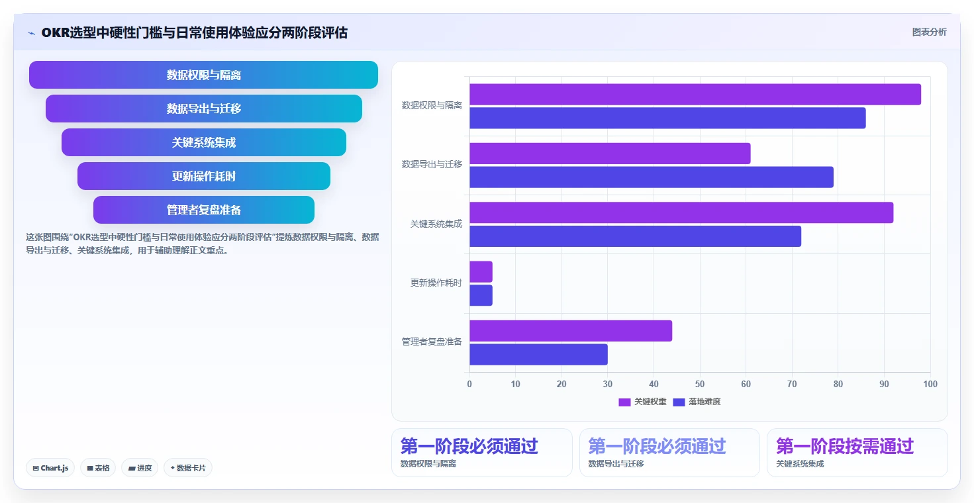Click the 数据导出与迁移 chart axis label
974x503 pixels.
[432, 164]
